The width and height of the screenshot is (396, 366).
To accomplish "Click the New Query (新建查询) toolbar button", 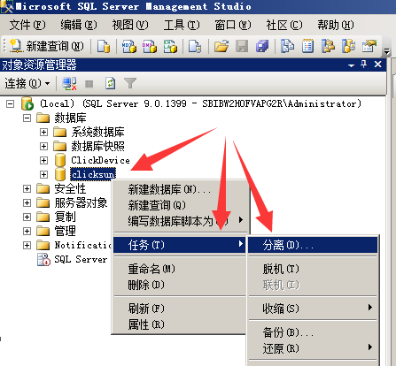I will [47, 46].
